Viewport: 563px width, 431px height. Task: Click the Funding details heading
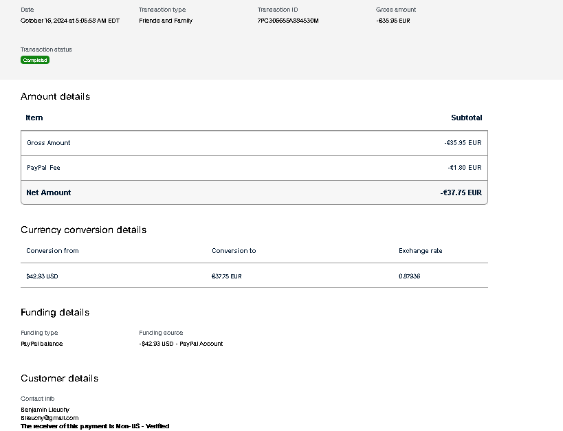point(55,312)
